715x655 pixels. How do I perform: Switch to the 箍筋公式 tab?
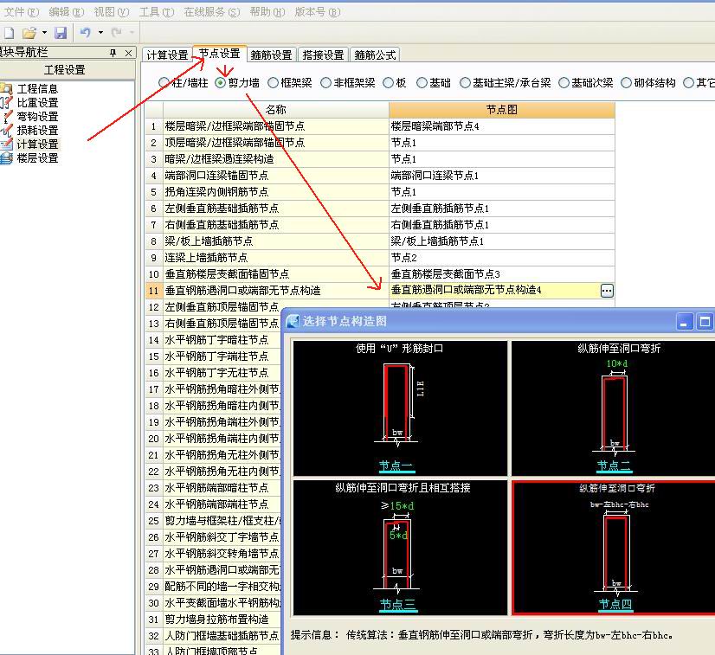375,55
